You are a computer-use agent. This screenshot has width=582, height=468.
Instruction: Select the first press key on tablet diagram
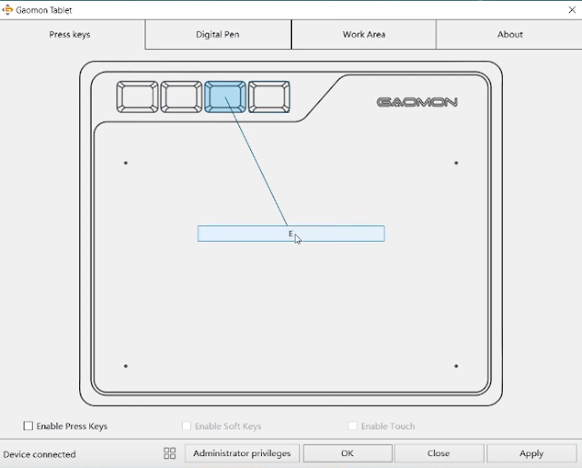[137, 97]
